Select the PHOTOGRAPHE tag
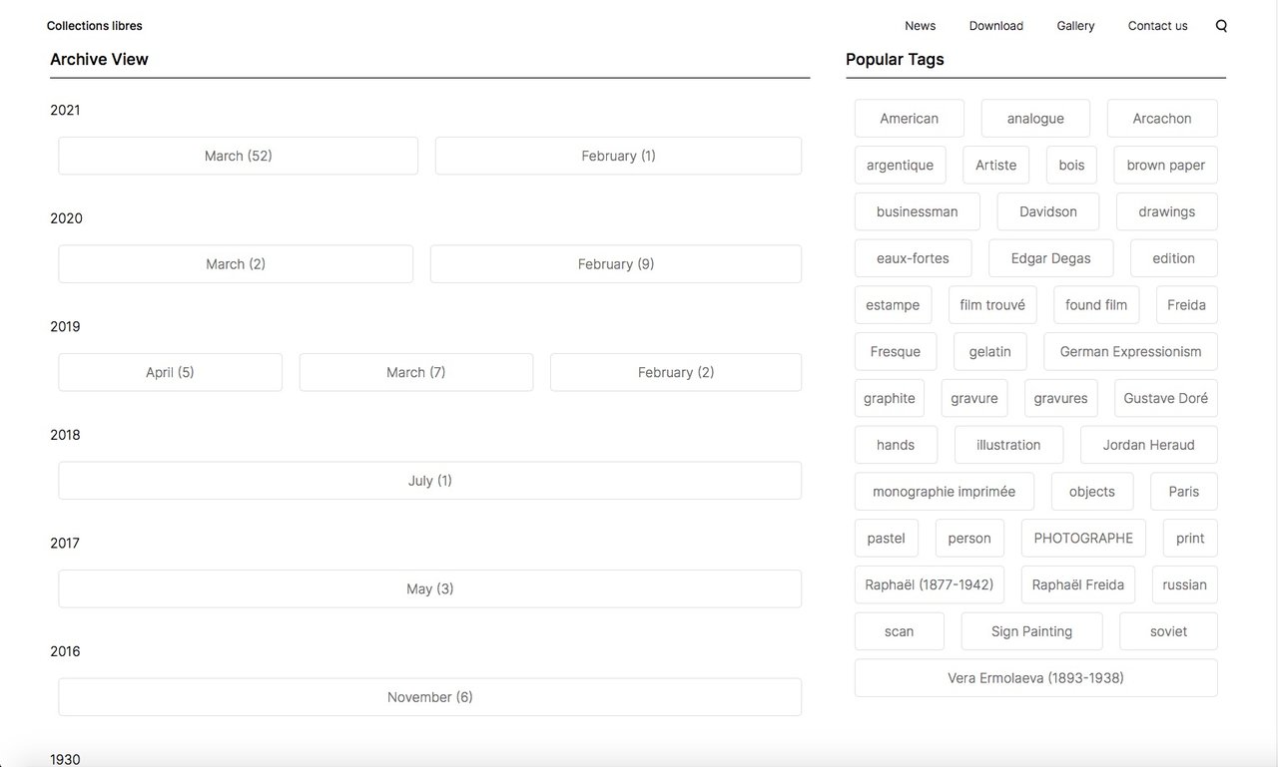Viewport: 1278px width, 767px height. [x=1082, y=538]
